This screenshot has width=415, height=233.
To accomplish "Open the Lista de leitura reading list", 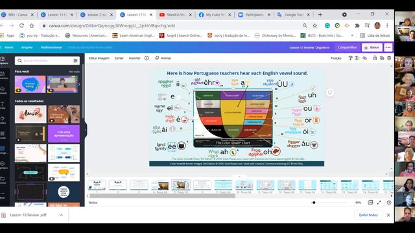I will click(x=375, y=36).
